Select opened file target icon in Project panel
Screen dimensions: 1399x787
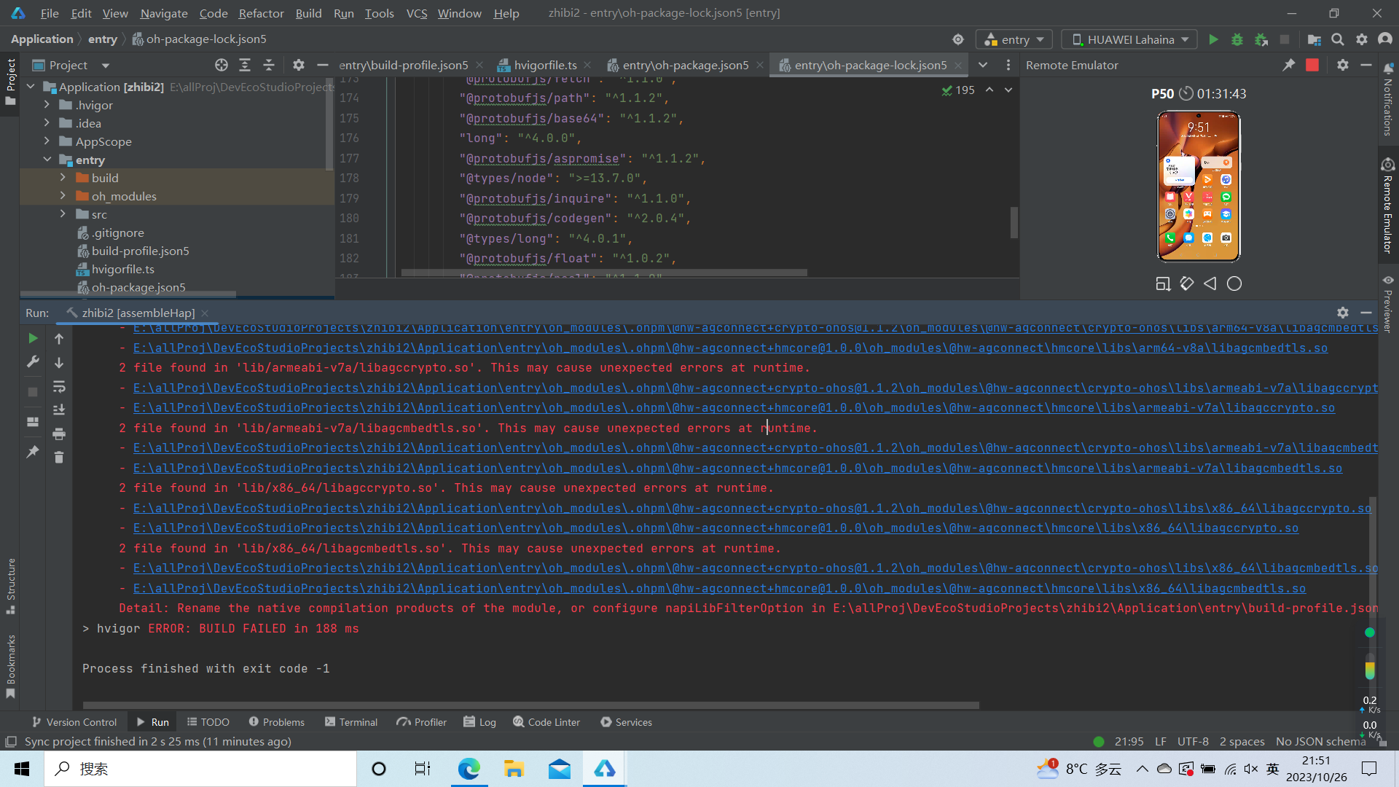coord(222,65)
